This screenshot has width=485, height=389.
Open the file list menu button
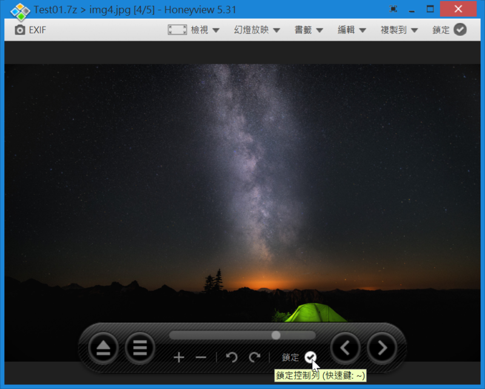(x=140, y=348)
